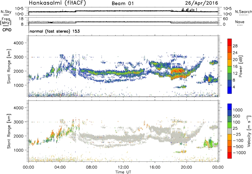Click the 'Freq. [MHz]' axis label
This screenshot has width=252, height=174.
pyautogui.click(x=6, y=21)
